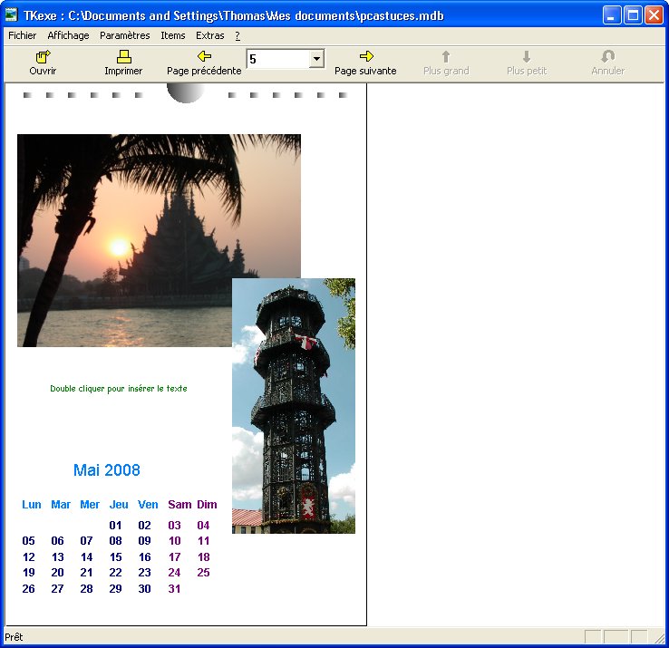Screen dimensions: 669x648
Task: Click calendar day 12
Action: 29,557
